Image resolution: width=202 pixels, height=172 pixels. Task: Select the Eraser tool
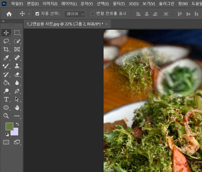(x=17, y=74)
